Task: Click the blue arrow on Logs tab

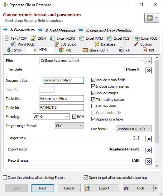Action: [x=81, y=30]
